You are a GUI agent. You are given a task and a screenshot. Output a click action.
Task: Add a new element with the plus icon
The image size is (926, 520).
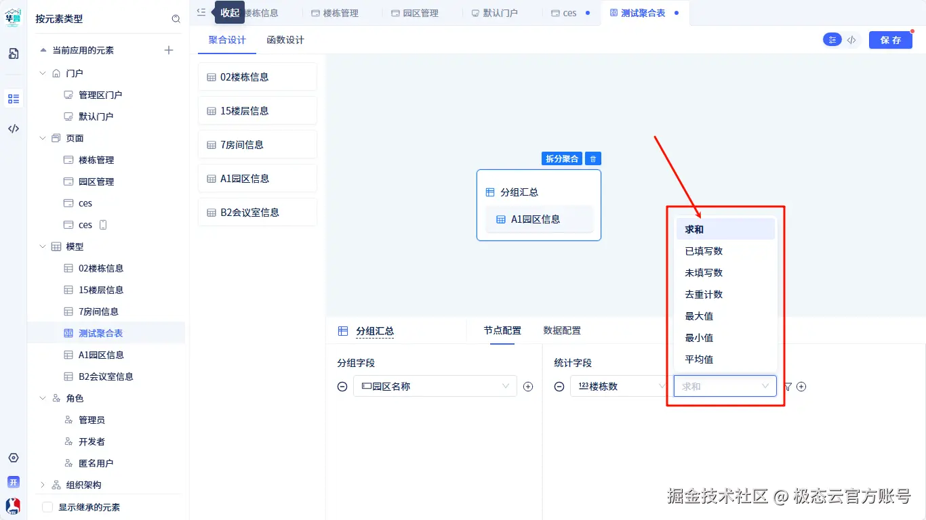click(x=169, y=50)
